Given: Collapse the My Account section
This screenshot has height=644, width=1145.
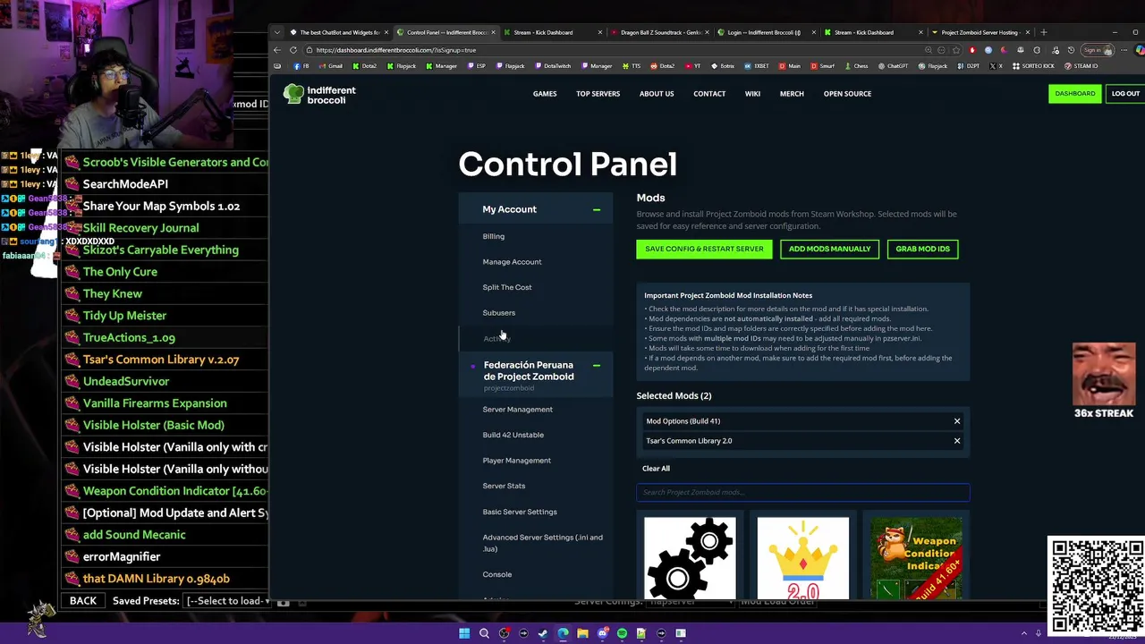Looking at the screenshot, I should pos(597,210).
